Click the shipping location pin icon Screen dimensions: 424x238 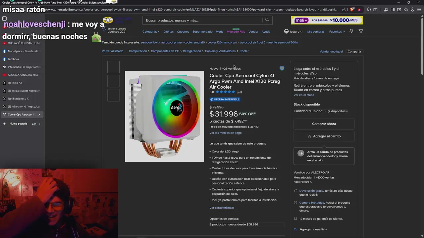click(104, 29)
